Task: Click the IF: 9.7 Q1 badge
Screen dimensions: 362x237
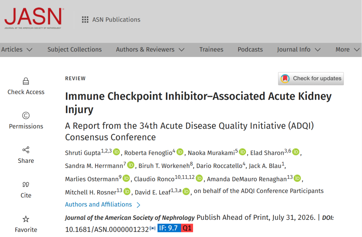Action: tap(175, 228)
